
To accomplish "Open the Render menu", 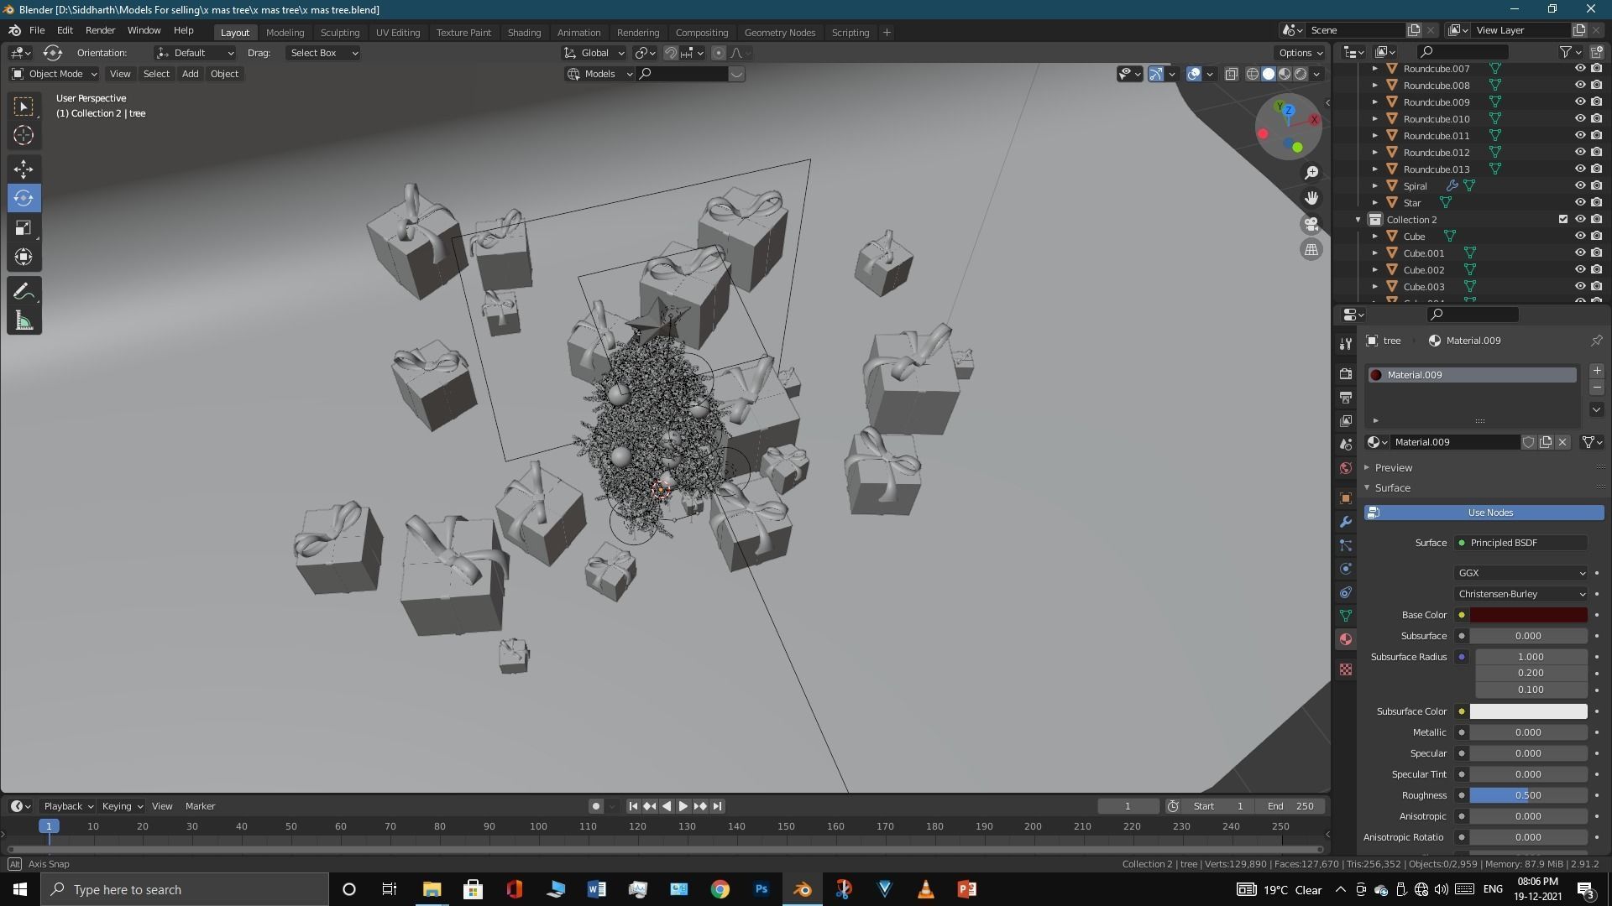I will click(x=100, y=30).
